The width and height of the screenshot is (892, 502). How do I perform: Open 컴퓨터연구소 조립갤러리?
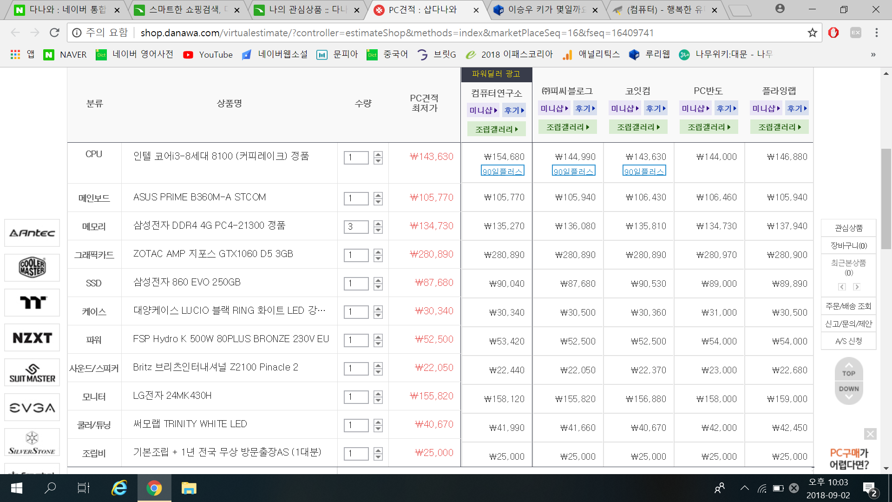[497, 129]
